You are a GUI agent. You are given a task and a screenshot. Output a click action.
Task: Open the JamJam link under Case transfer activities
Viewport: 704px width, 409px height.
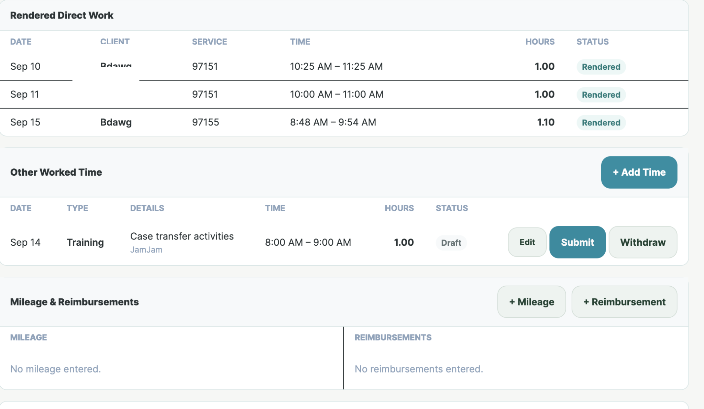click(146, 250)
